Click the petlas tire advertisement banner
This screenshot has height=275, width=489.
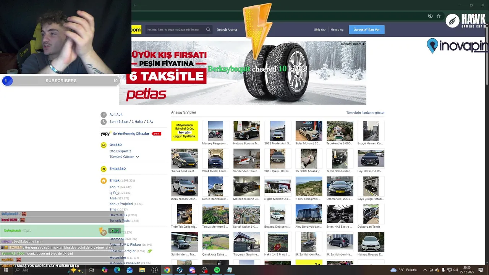pyautogui.click(x=243, y=73)
